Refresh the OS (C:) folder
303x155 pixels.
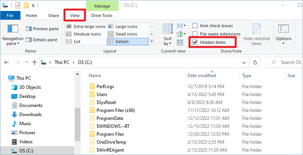tap(255, 62)
